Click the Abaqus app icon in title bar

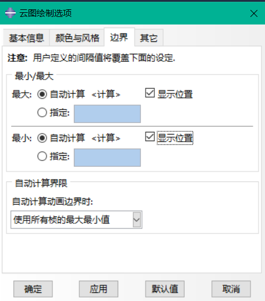10,13
